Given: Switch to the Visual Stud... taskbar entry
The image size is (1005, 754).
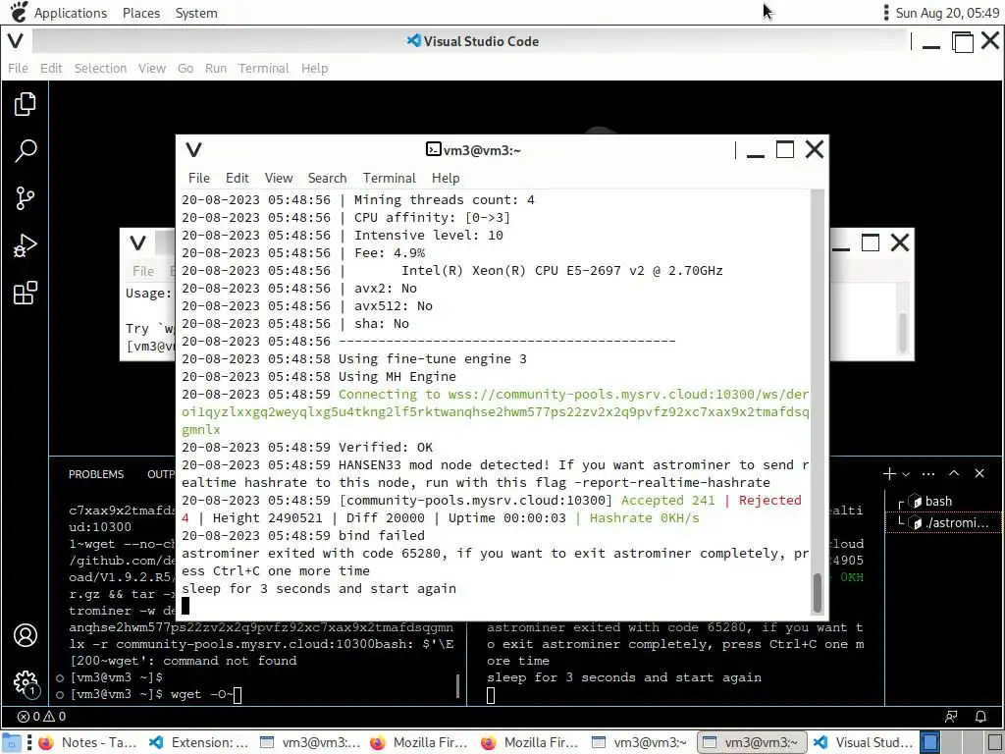Looking at the screenshot, I should coord(864,742).
